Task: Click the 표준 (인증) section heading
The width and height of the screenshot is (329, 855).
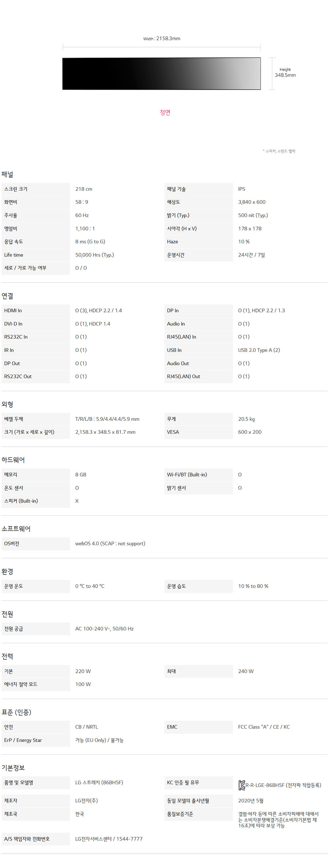Action: (x=16, y=712)
